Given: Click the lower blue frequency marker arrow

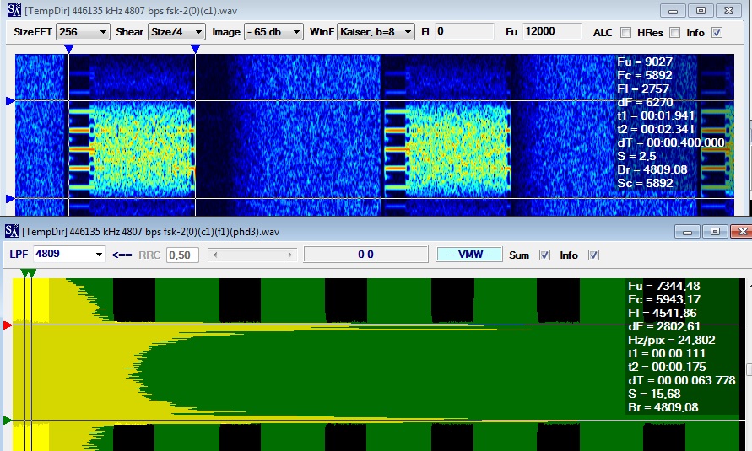Looking at the screenshot, I should [x=10, y=198].
